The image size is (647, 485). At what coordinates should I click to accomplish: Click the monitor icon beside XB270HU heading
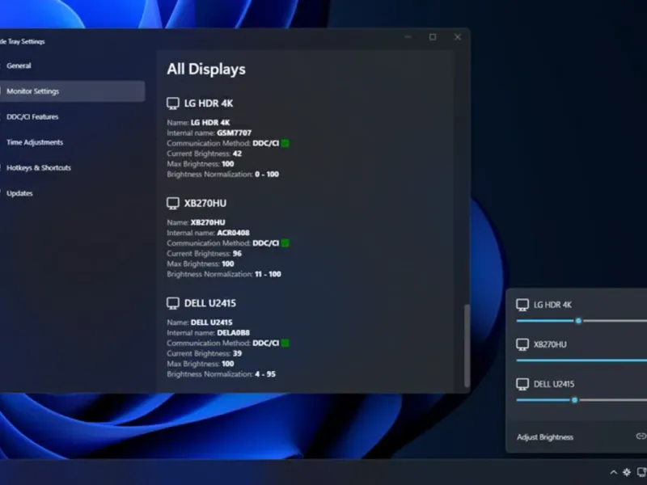(x=173, y=203)
